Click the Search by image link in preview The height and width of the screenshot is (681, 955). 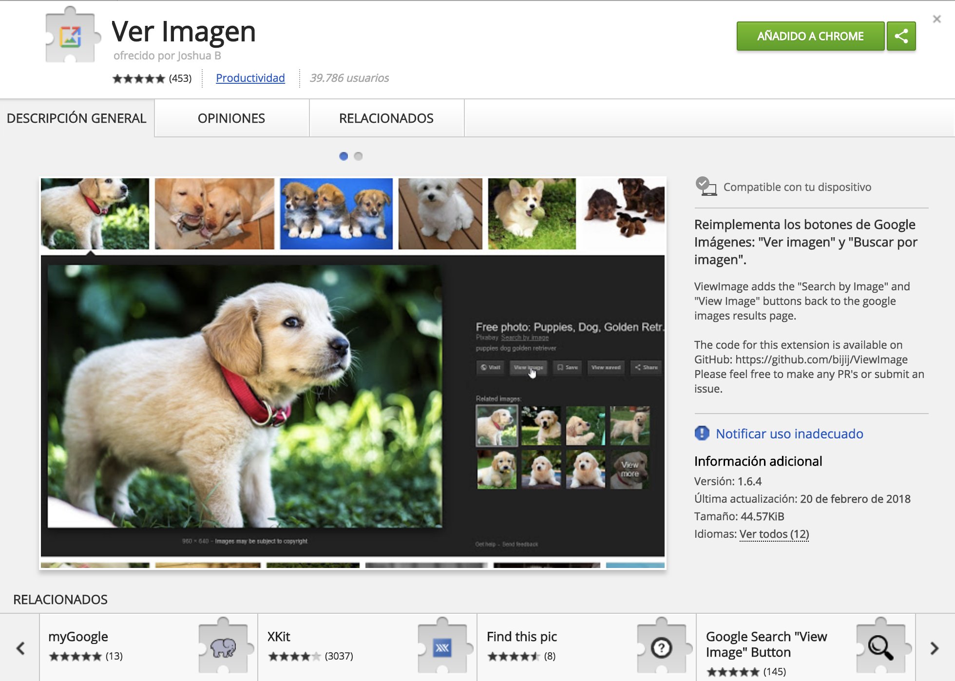click(x=525, y=338)
